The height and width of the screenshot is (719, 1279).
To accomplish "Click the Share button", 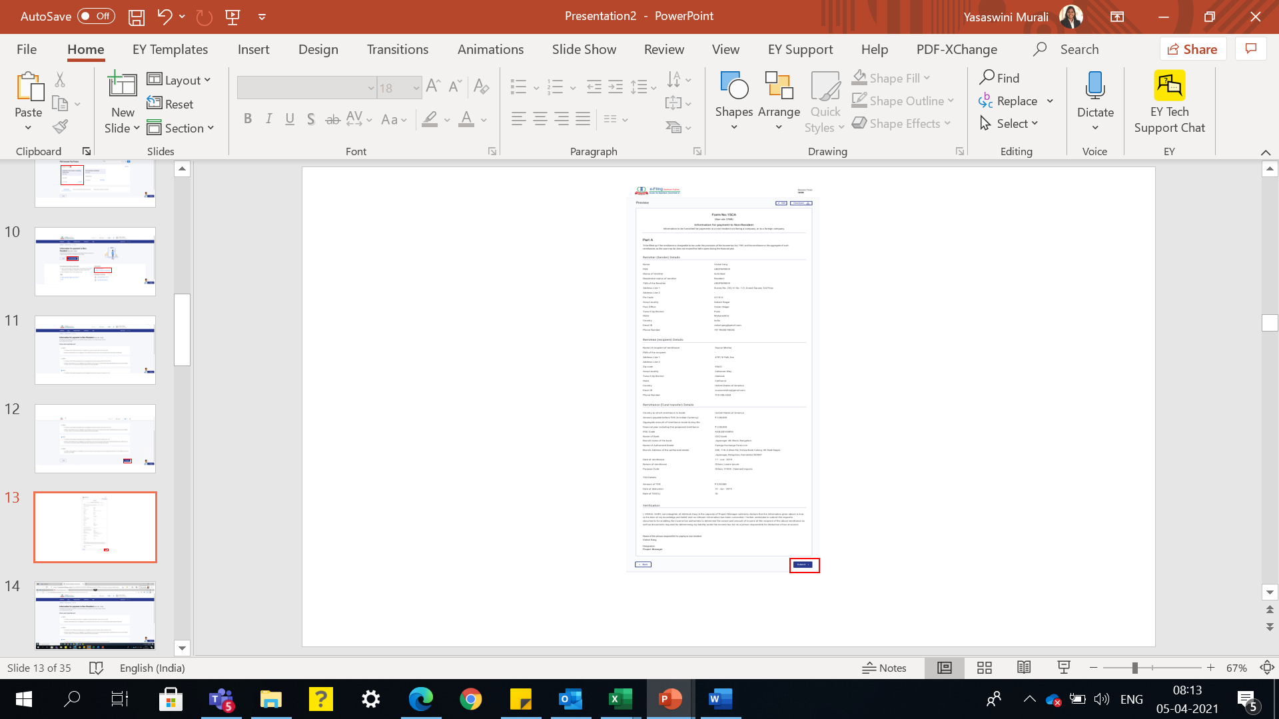I will pyautogui.click(x=1192, y=49).
